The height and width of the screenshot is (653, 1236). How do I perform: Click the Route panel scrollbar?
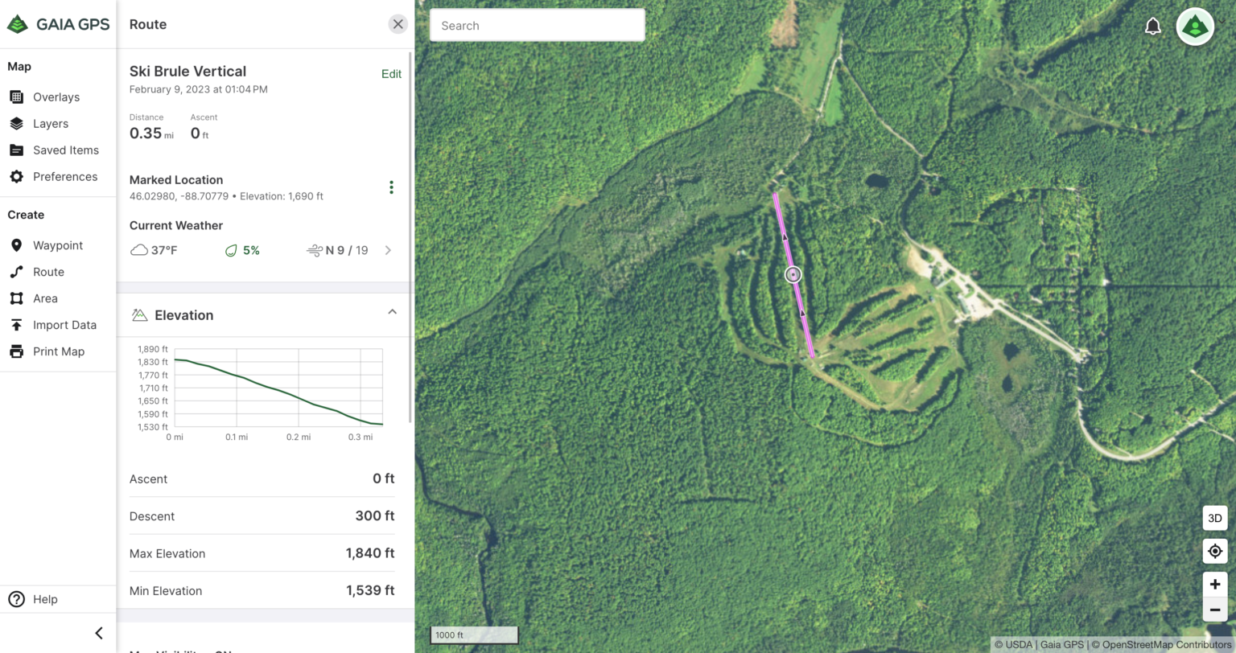click(412, 237)
